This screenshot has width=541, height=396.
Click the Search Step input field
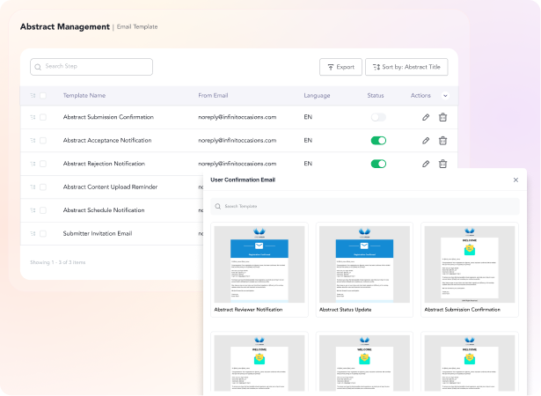pyautogui.click(x=91, y=67)
